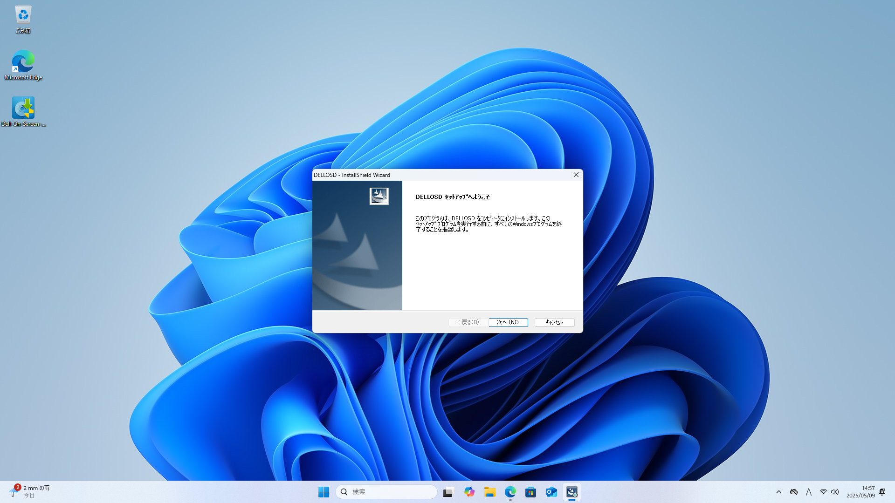Open Microsoft Store from the taskbar

tap(530, 492)
